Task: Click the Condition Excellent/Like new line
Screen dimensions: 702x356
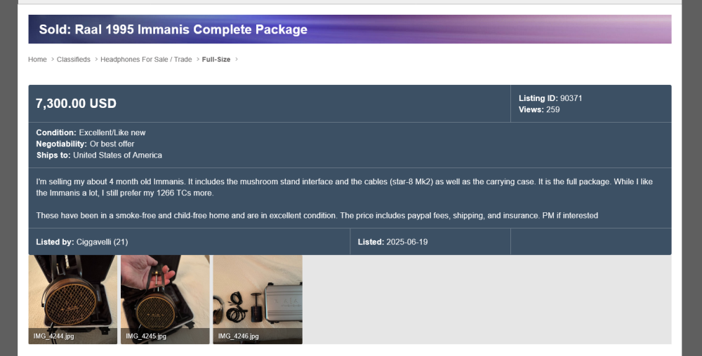Action: (x=91, y=132)
